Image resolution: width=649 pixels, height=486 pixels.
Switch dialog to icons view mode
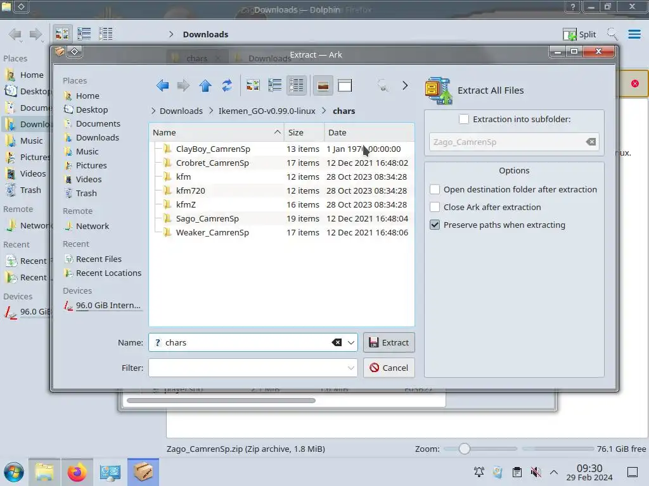point(253,85)
